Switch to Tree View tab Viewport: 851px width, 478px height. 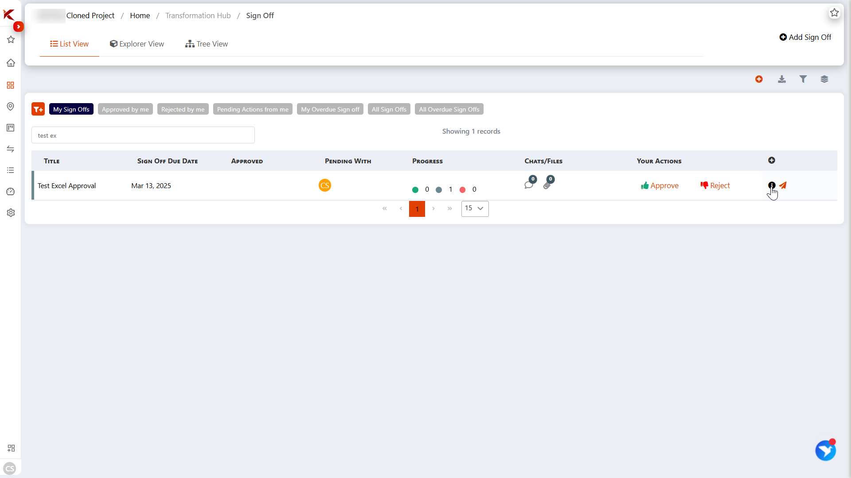[207, 44]
